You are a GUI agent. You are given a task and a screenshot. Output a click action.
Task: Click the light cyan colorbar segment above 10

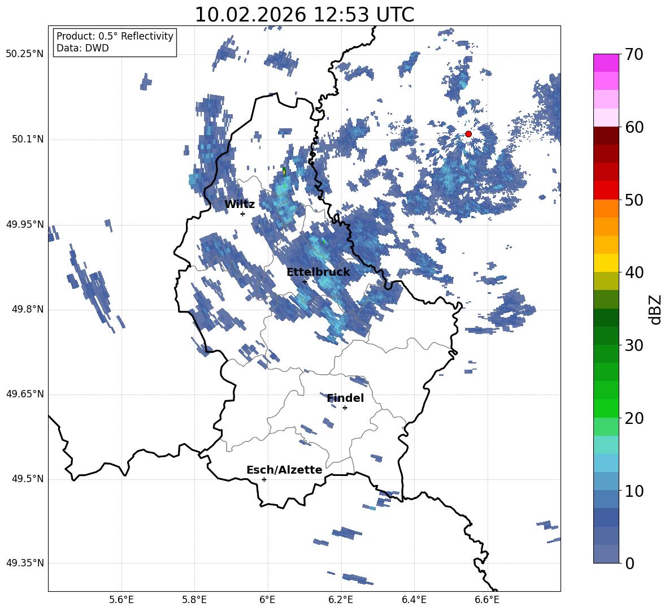(x=606, y=463)
